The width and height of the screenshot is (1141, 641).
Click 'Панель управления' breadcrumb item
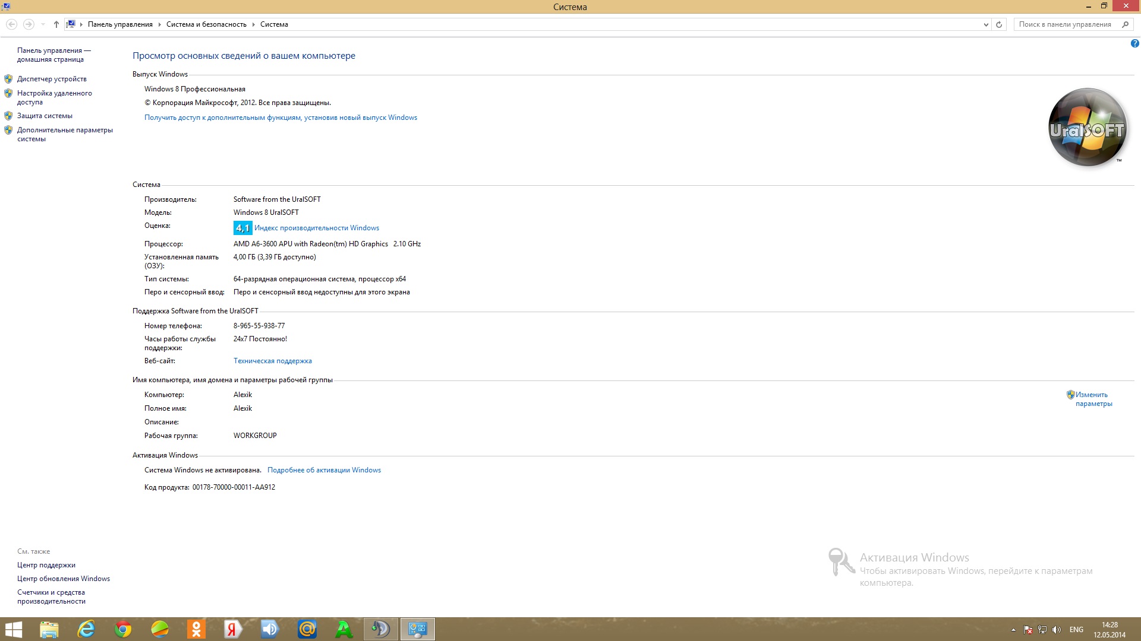click(120, 24)
